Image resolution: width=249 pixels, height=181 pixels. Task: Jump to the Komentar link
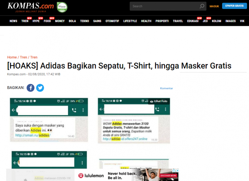(x=166, y=88)
